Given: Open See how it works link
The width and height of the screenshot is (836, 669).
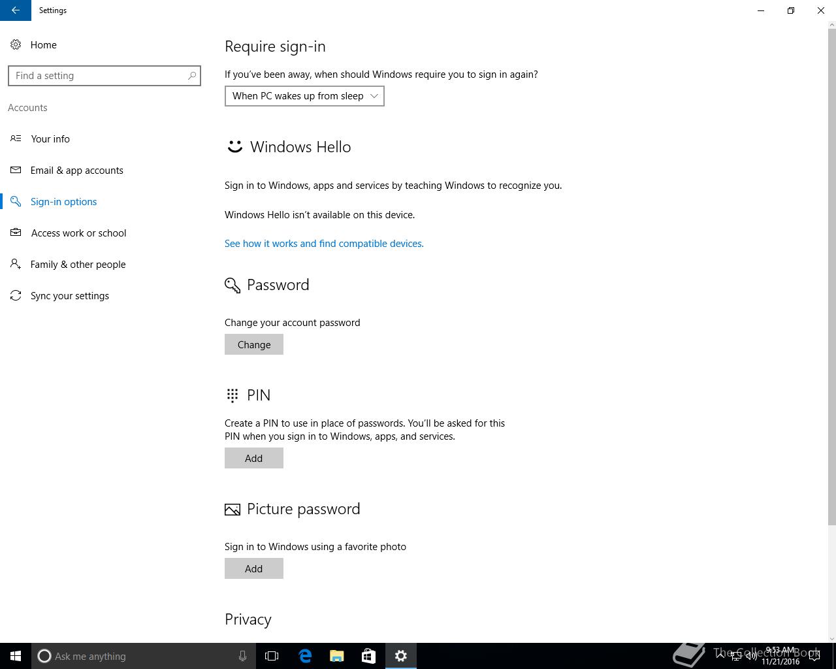Looking at the screenshot, I should click(x=324, y=243).
